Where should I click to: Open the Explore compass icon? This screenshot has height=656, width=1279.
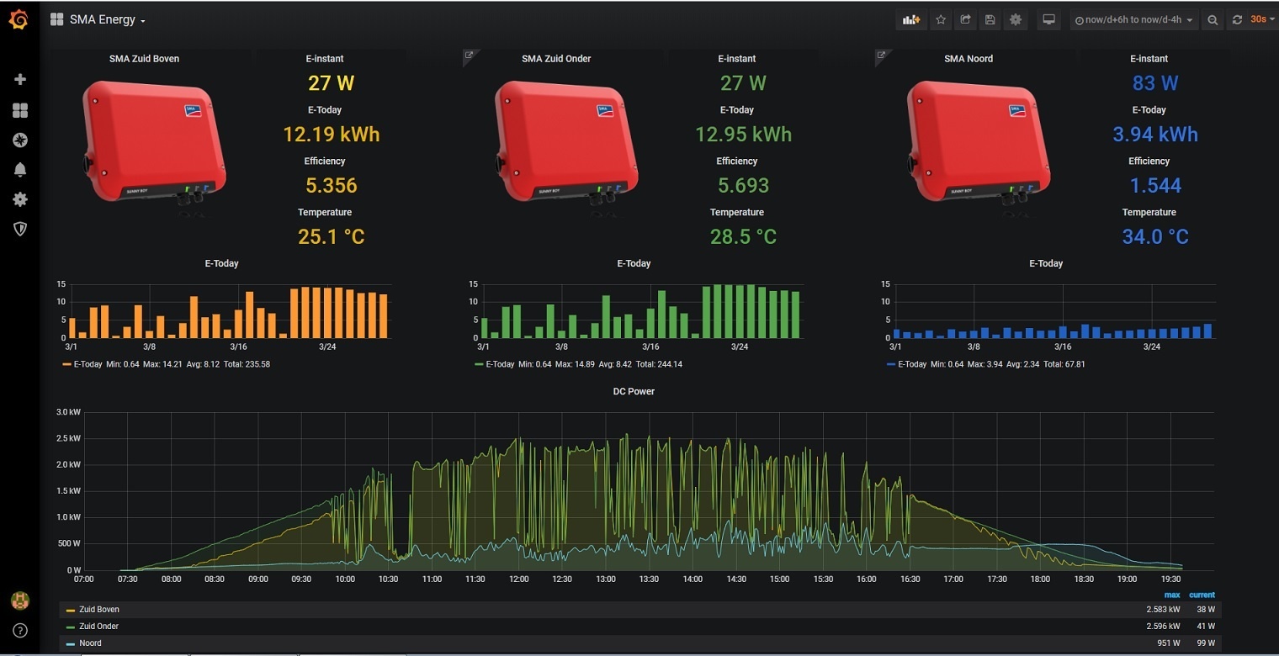pyautogui.click(x=20, y=140)
